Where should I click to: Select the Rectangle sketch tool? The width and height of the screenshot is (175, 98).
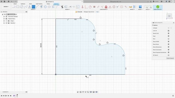pos(18,7)
